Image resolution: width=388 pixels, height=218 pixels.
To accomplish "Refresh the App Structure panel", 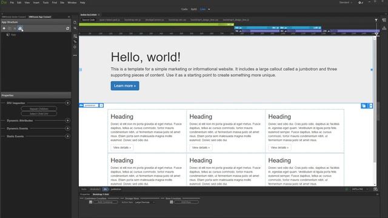I will click(67, 28).
